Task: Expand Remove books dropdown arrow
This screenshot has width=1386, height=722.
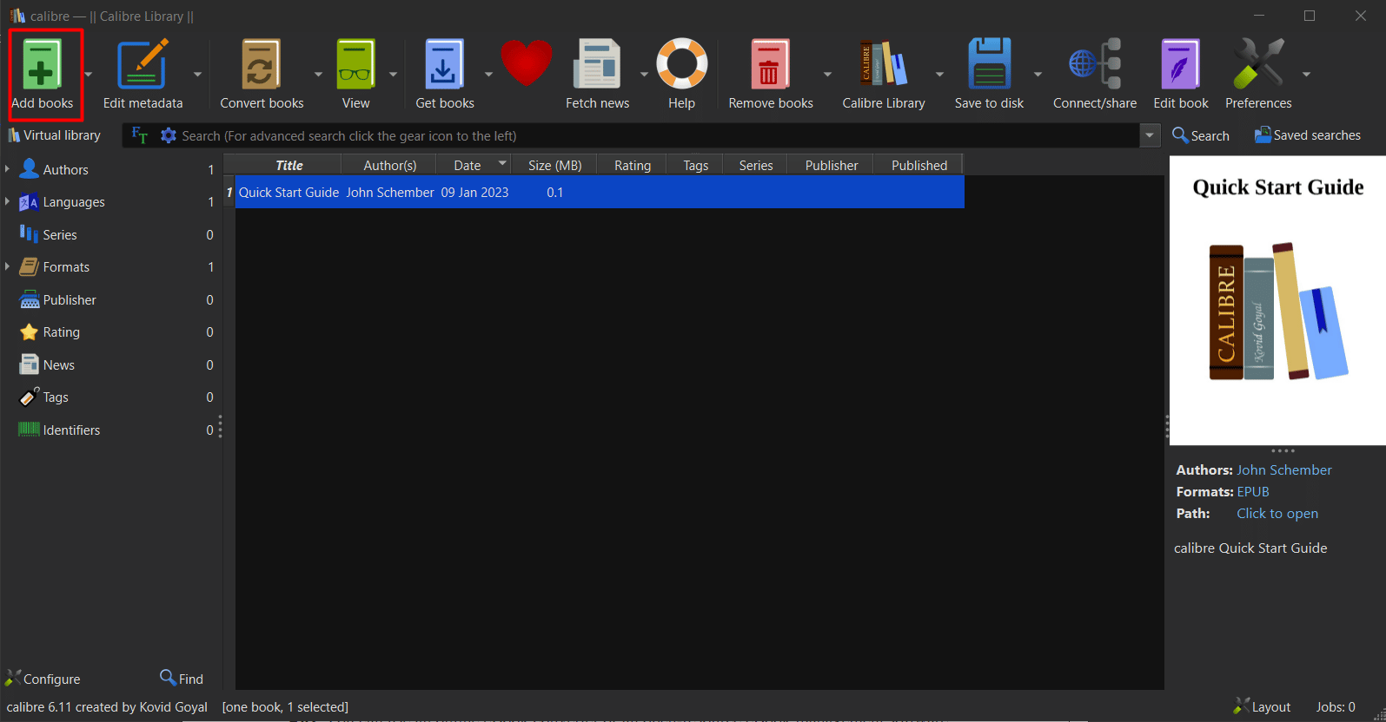Action: [827, 75]
